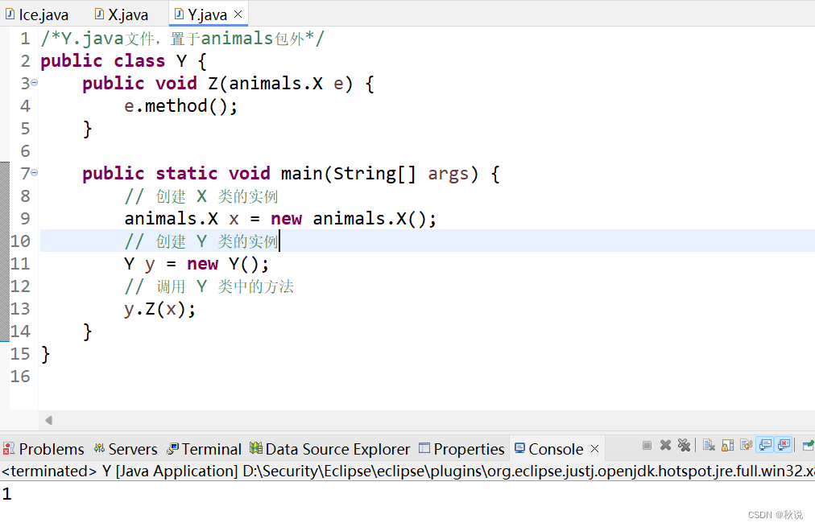Pin the console view
This screenshot has height=527, width=815.
coord(809,446)
